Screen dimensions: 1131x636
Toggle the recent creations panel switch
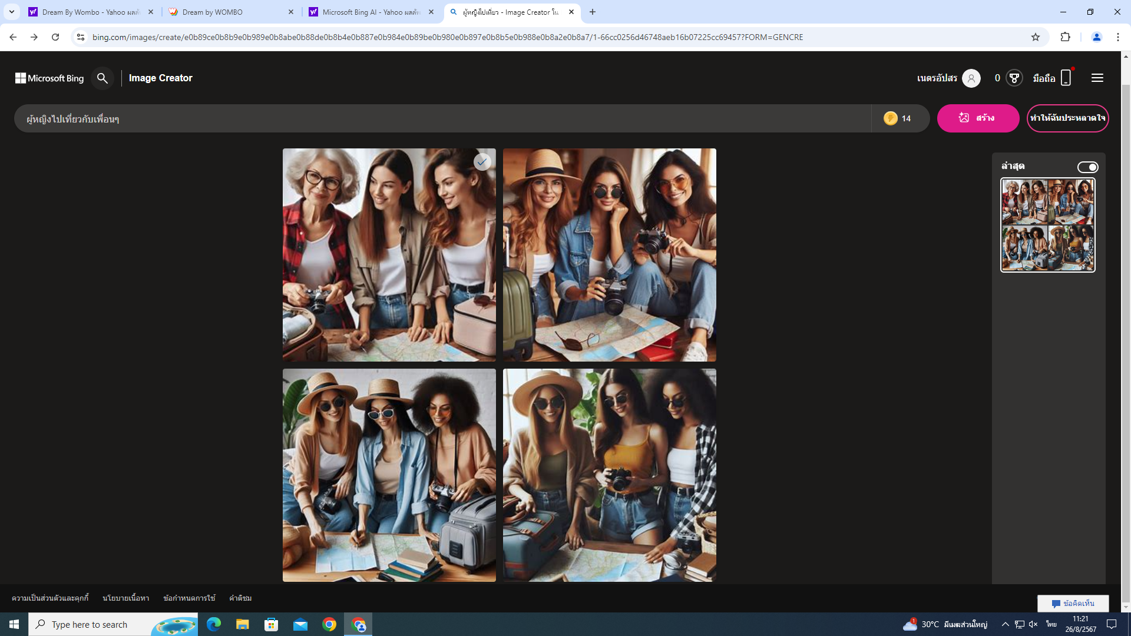(1087, 167)
